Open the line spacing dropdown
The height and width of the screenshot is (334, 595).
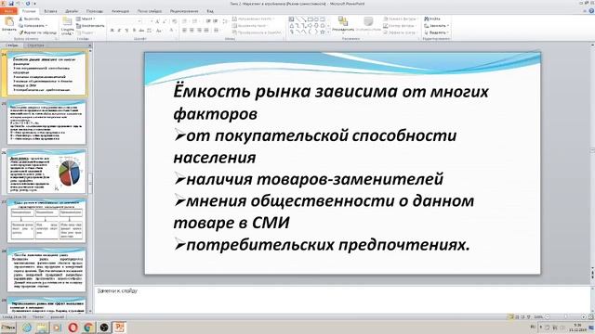225,21
